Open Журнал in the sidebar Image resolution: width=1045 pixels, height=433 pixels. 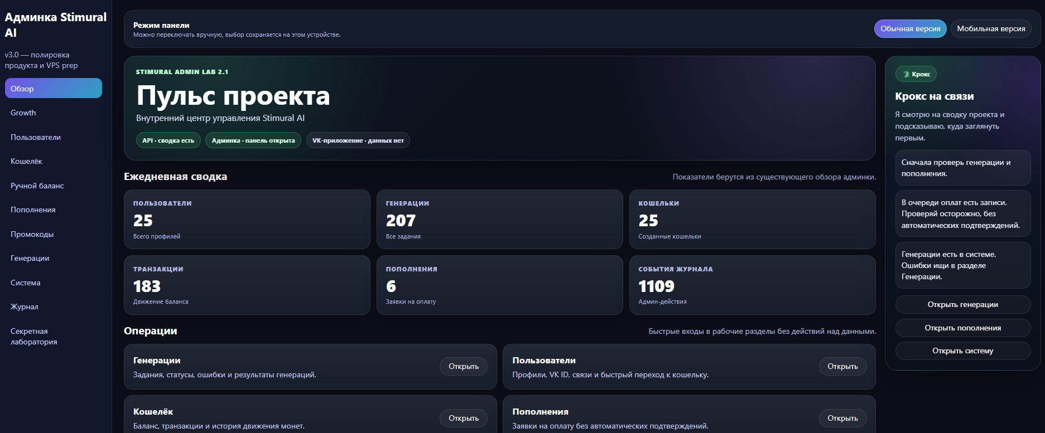tap(54, 306)
